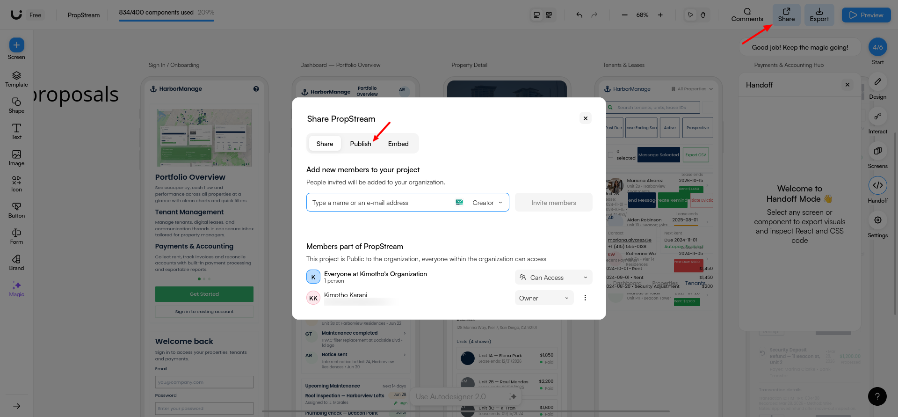The height and width of the screenshot is (417, 898).
Task: Open the Interact panel
Action: tap(878, 116)
